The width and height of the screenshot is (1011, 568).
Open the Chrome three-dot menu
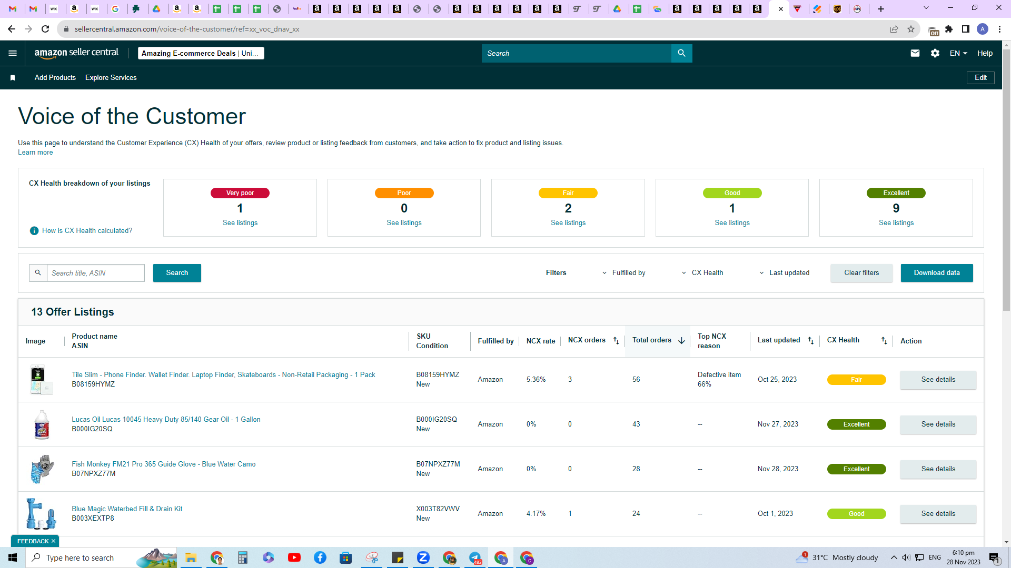[x=999, y=29]
